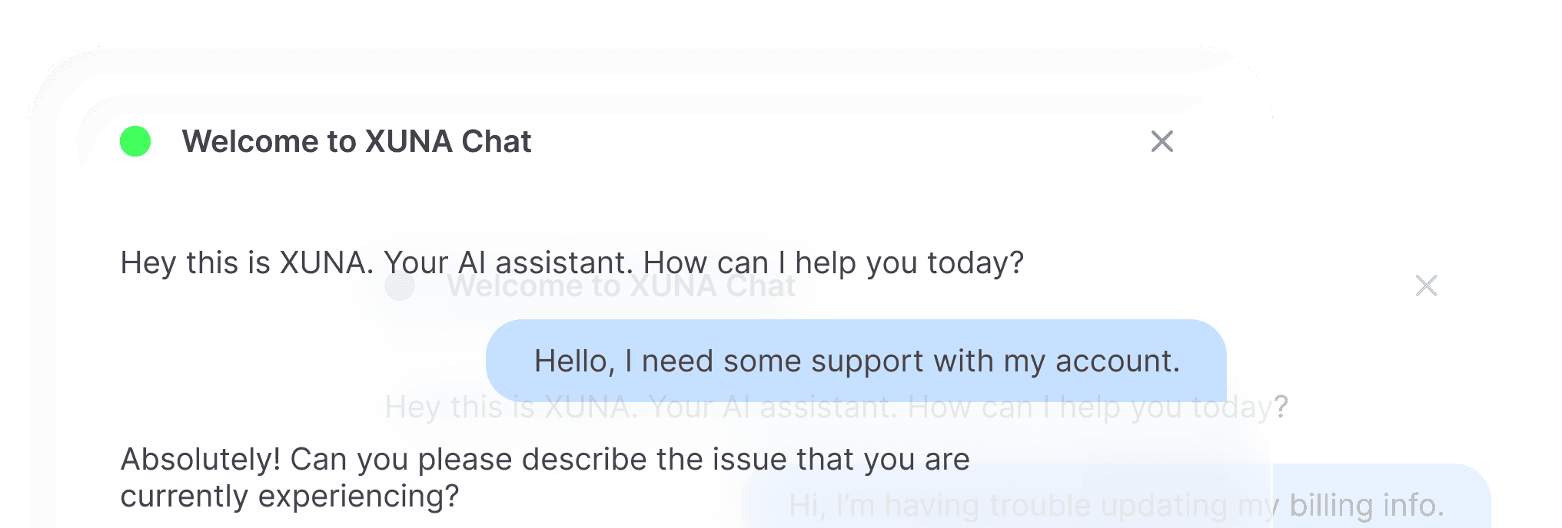Click the words "currently experiencing?"
Image resolution: width=1562 pixels, height=528 pixels.
coord(289,496)
